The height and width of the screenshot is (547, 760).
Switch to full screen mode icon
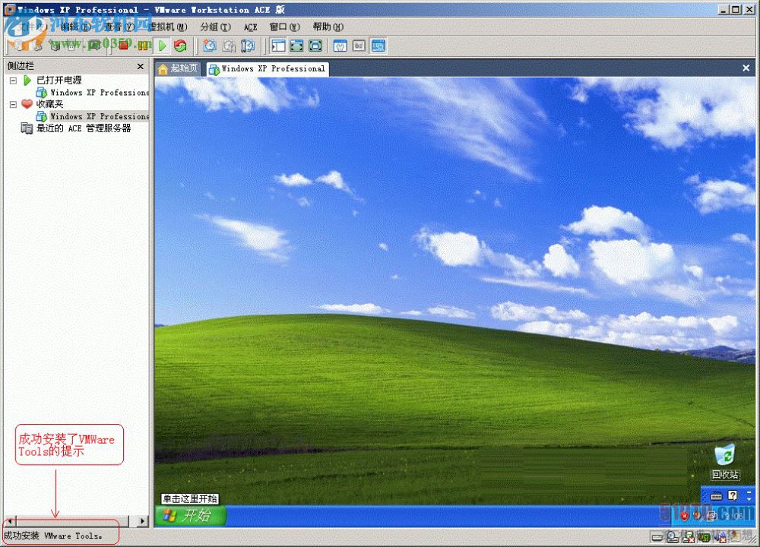click(296, 46)
